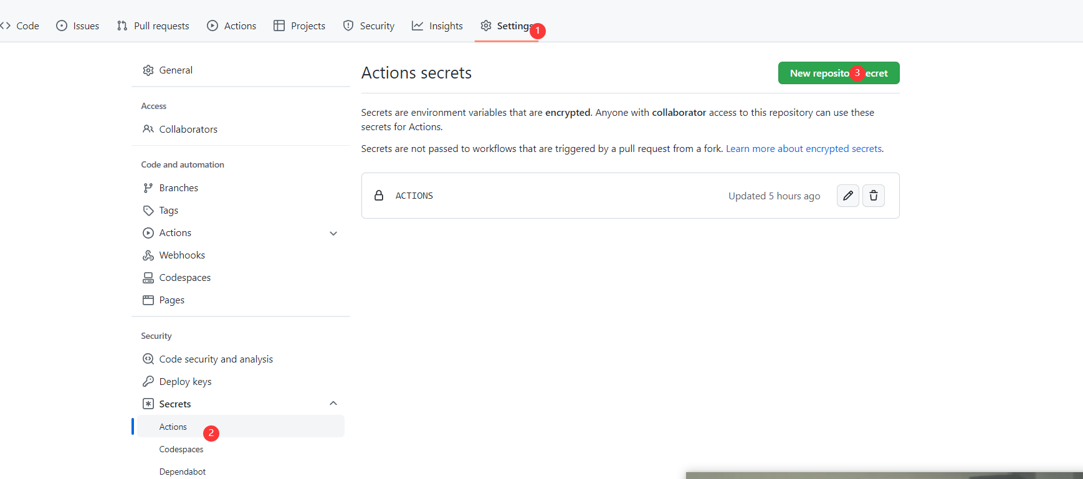
Task: Click the gear icon next to General
Action: tap(148, 70)
